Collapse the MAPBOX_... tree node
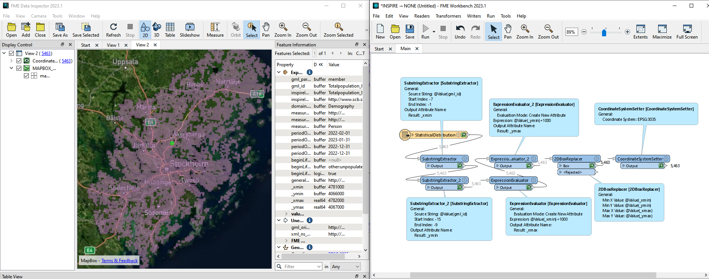 point(12,68)
